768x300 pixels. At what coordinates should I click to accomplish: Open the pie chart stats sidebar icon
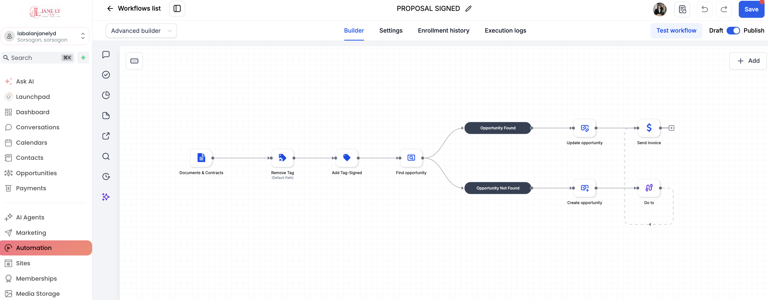[x=106, y=95]
